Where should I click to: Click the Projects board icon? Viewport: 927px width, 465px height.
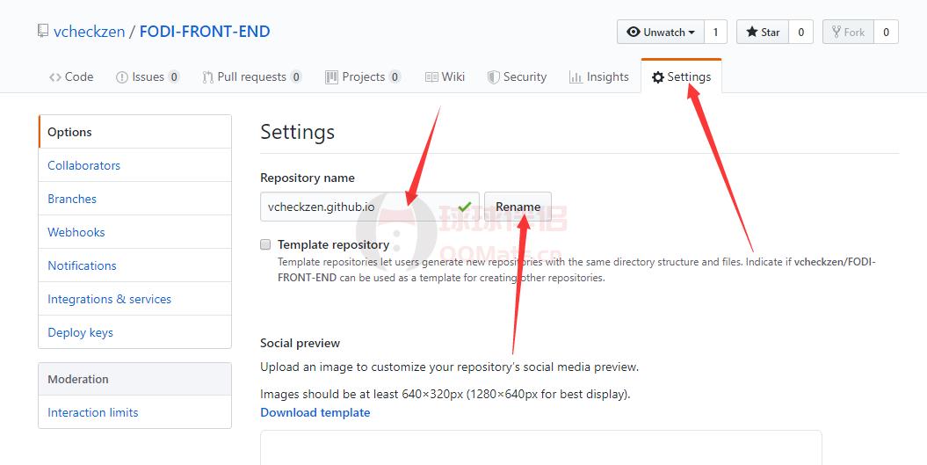point(331,77)
